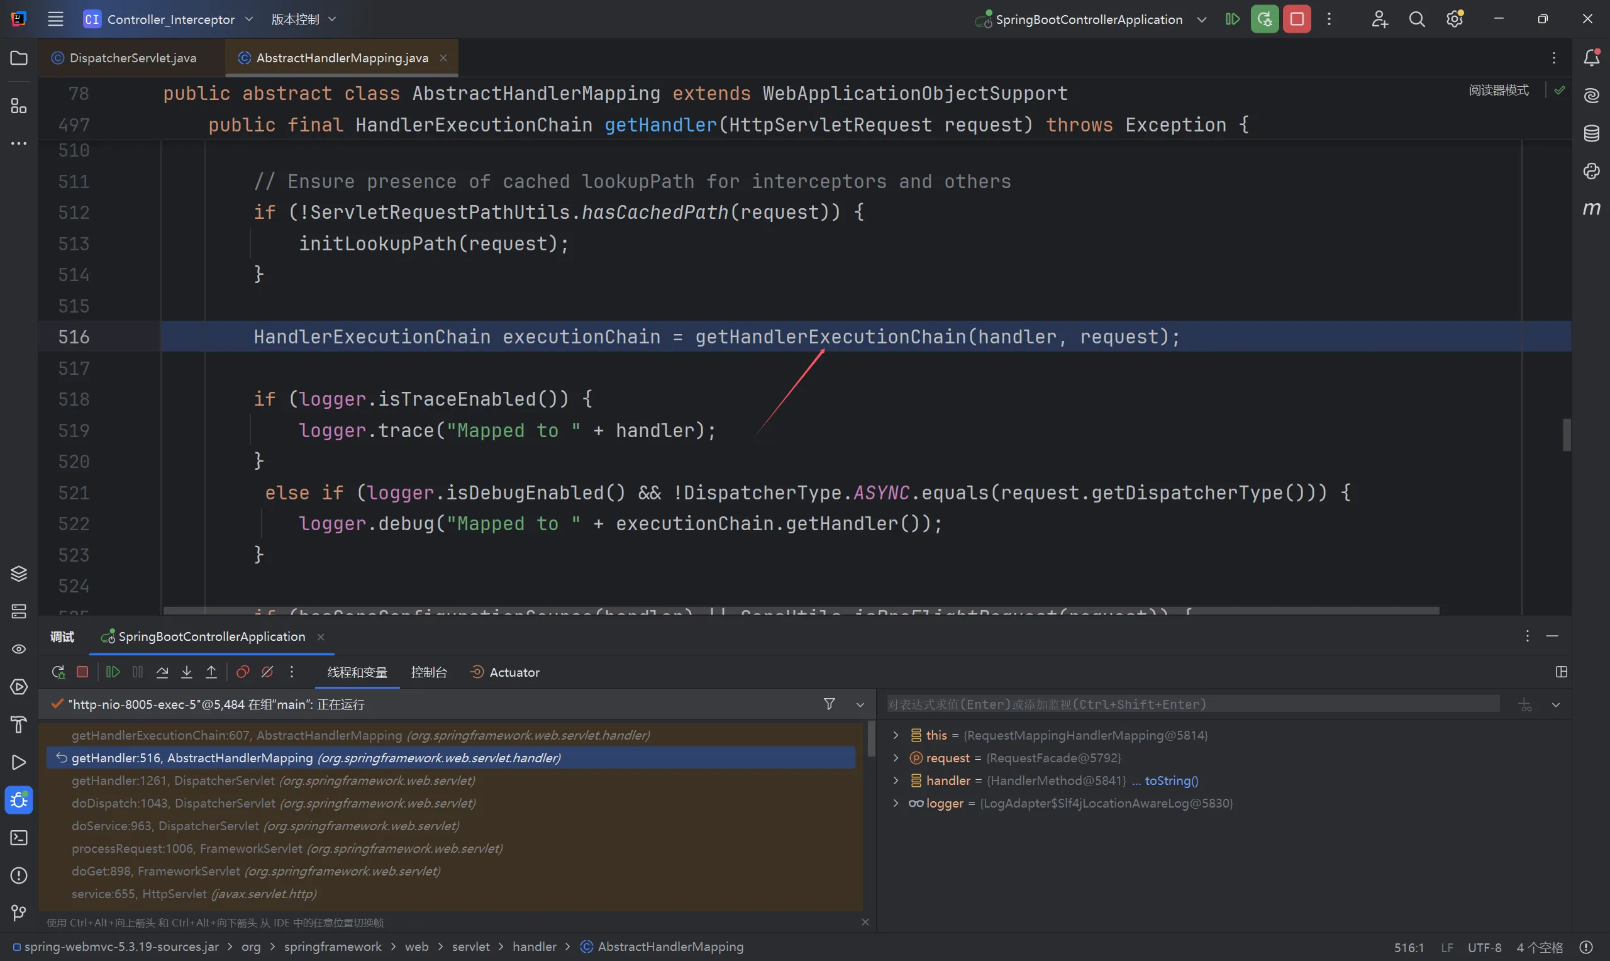The width and height of the screenshot is (1610, 961).
Task: Open the main hamburger menu
Action: 56,19
